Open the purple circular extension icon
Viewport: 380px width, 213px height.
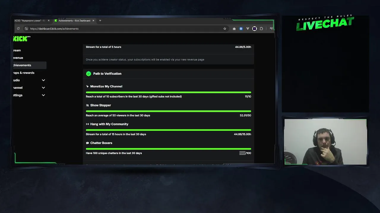tap(254, 29)
